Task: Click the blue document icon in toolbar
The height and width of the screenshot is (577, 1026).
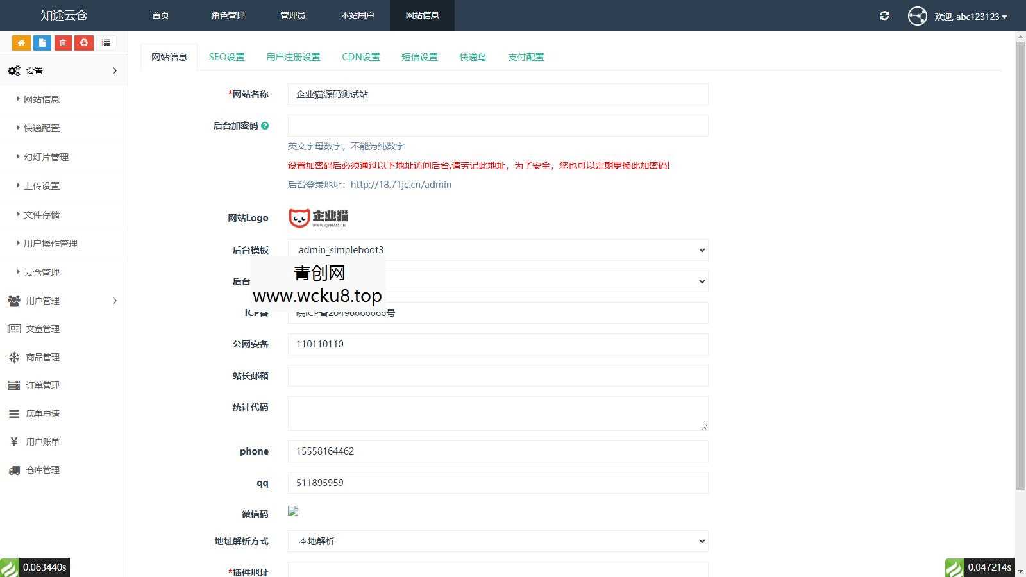Action: (x=42, y=42)
